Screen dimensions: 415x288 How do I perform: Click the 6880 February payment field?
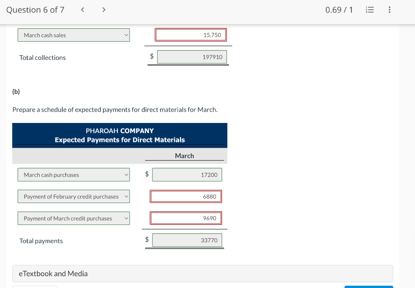[186, 196]
